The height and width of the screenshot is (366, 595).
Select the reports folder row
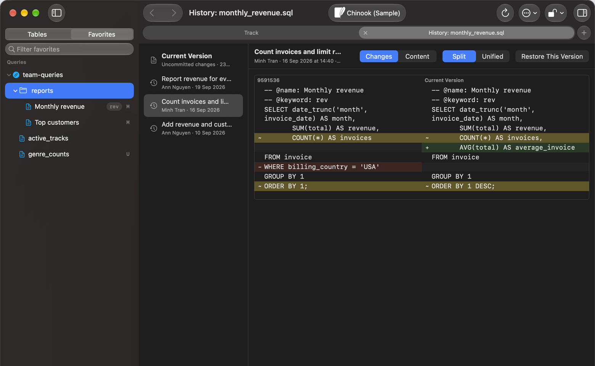pos(69,91)
